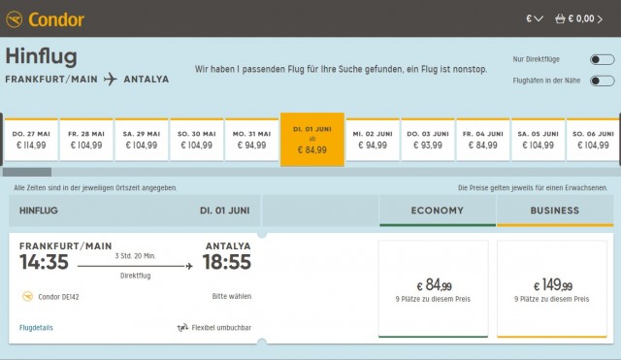The image size is (621, 360).
Task: Select date Do. 03 Juni € 93,99
Action: coord(428,140)
